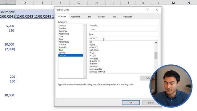Screen dimensions: 197x111
Task: Select Number category in list
Action: [70, 28]
